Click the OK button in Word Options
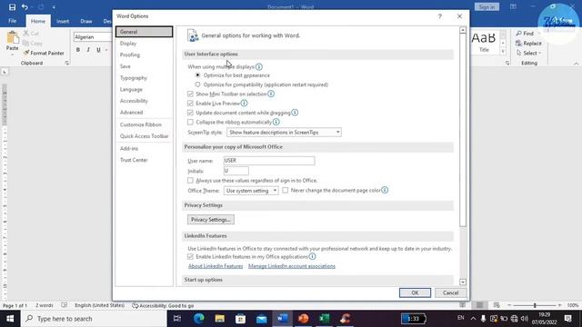The height and width of the screenshot is (327, 582). tap(415, 292)
